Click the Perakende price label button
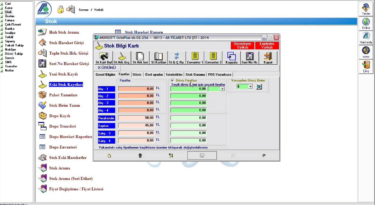Screen dimensions: 375x205 pos(106,118)
